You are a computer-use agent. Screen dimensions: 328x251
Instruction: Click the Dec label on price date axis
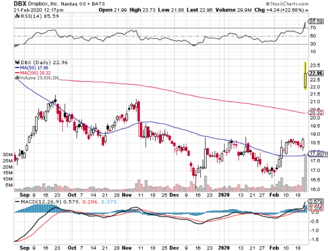click(174, 195)
